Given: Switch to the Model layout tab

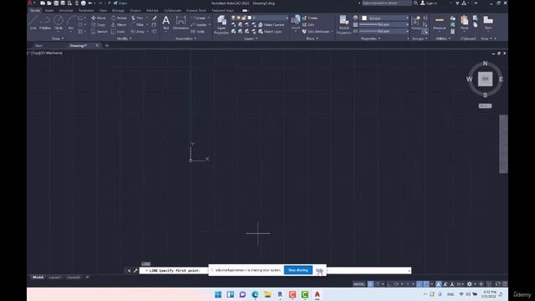Looking at the screenshot, I should [38, 277].
